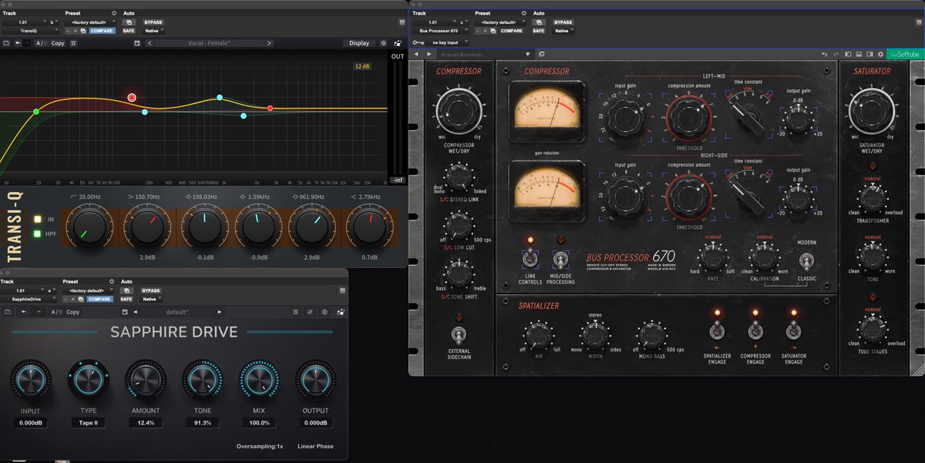Click undo arrow in SapphireDrive toolbar

[x=24, y=312]
